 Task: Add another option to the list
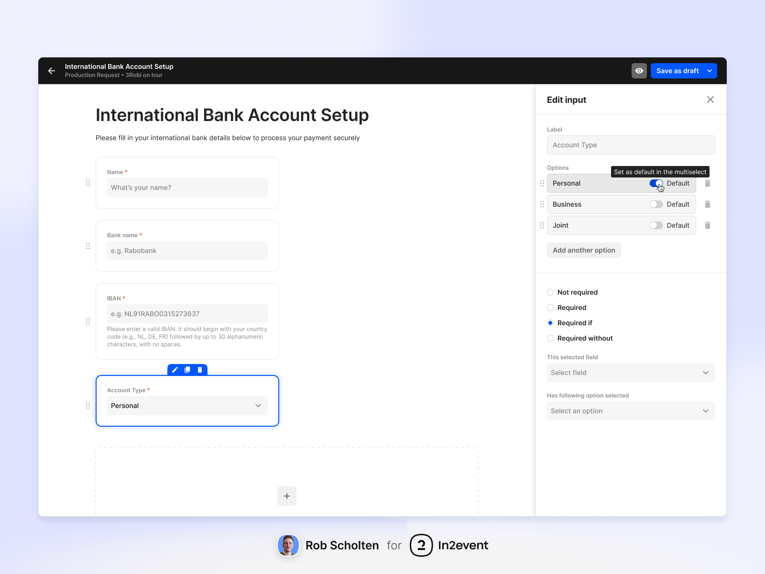584,250
